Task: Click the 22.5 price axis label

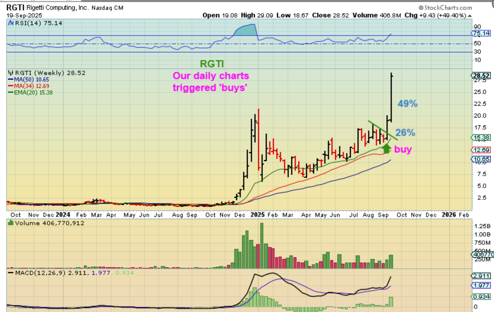Action: click(480, 104)
